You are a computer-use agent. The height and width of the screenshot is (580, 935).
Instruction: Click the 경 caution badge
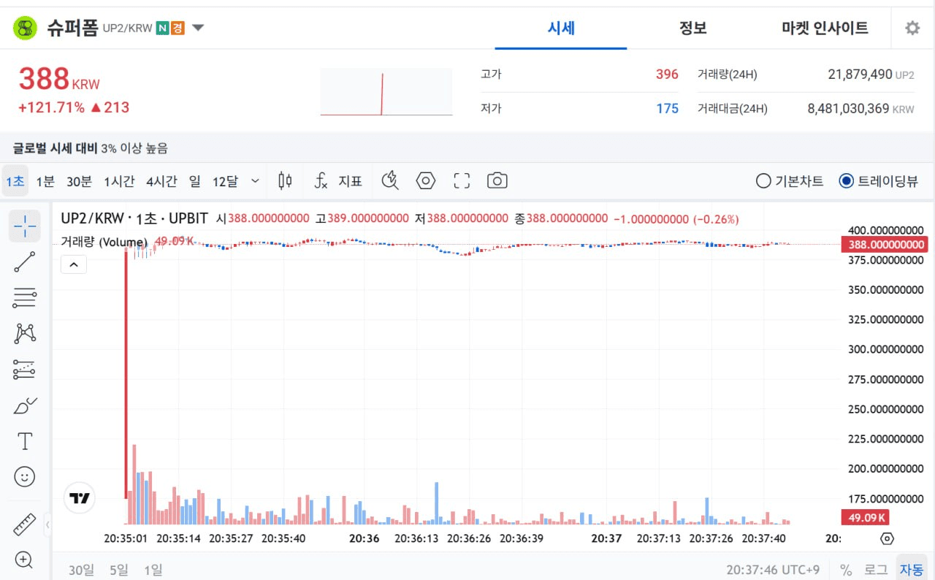point(178,28)
